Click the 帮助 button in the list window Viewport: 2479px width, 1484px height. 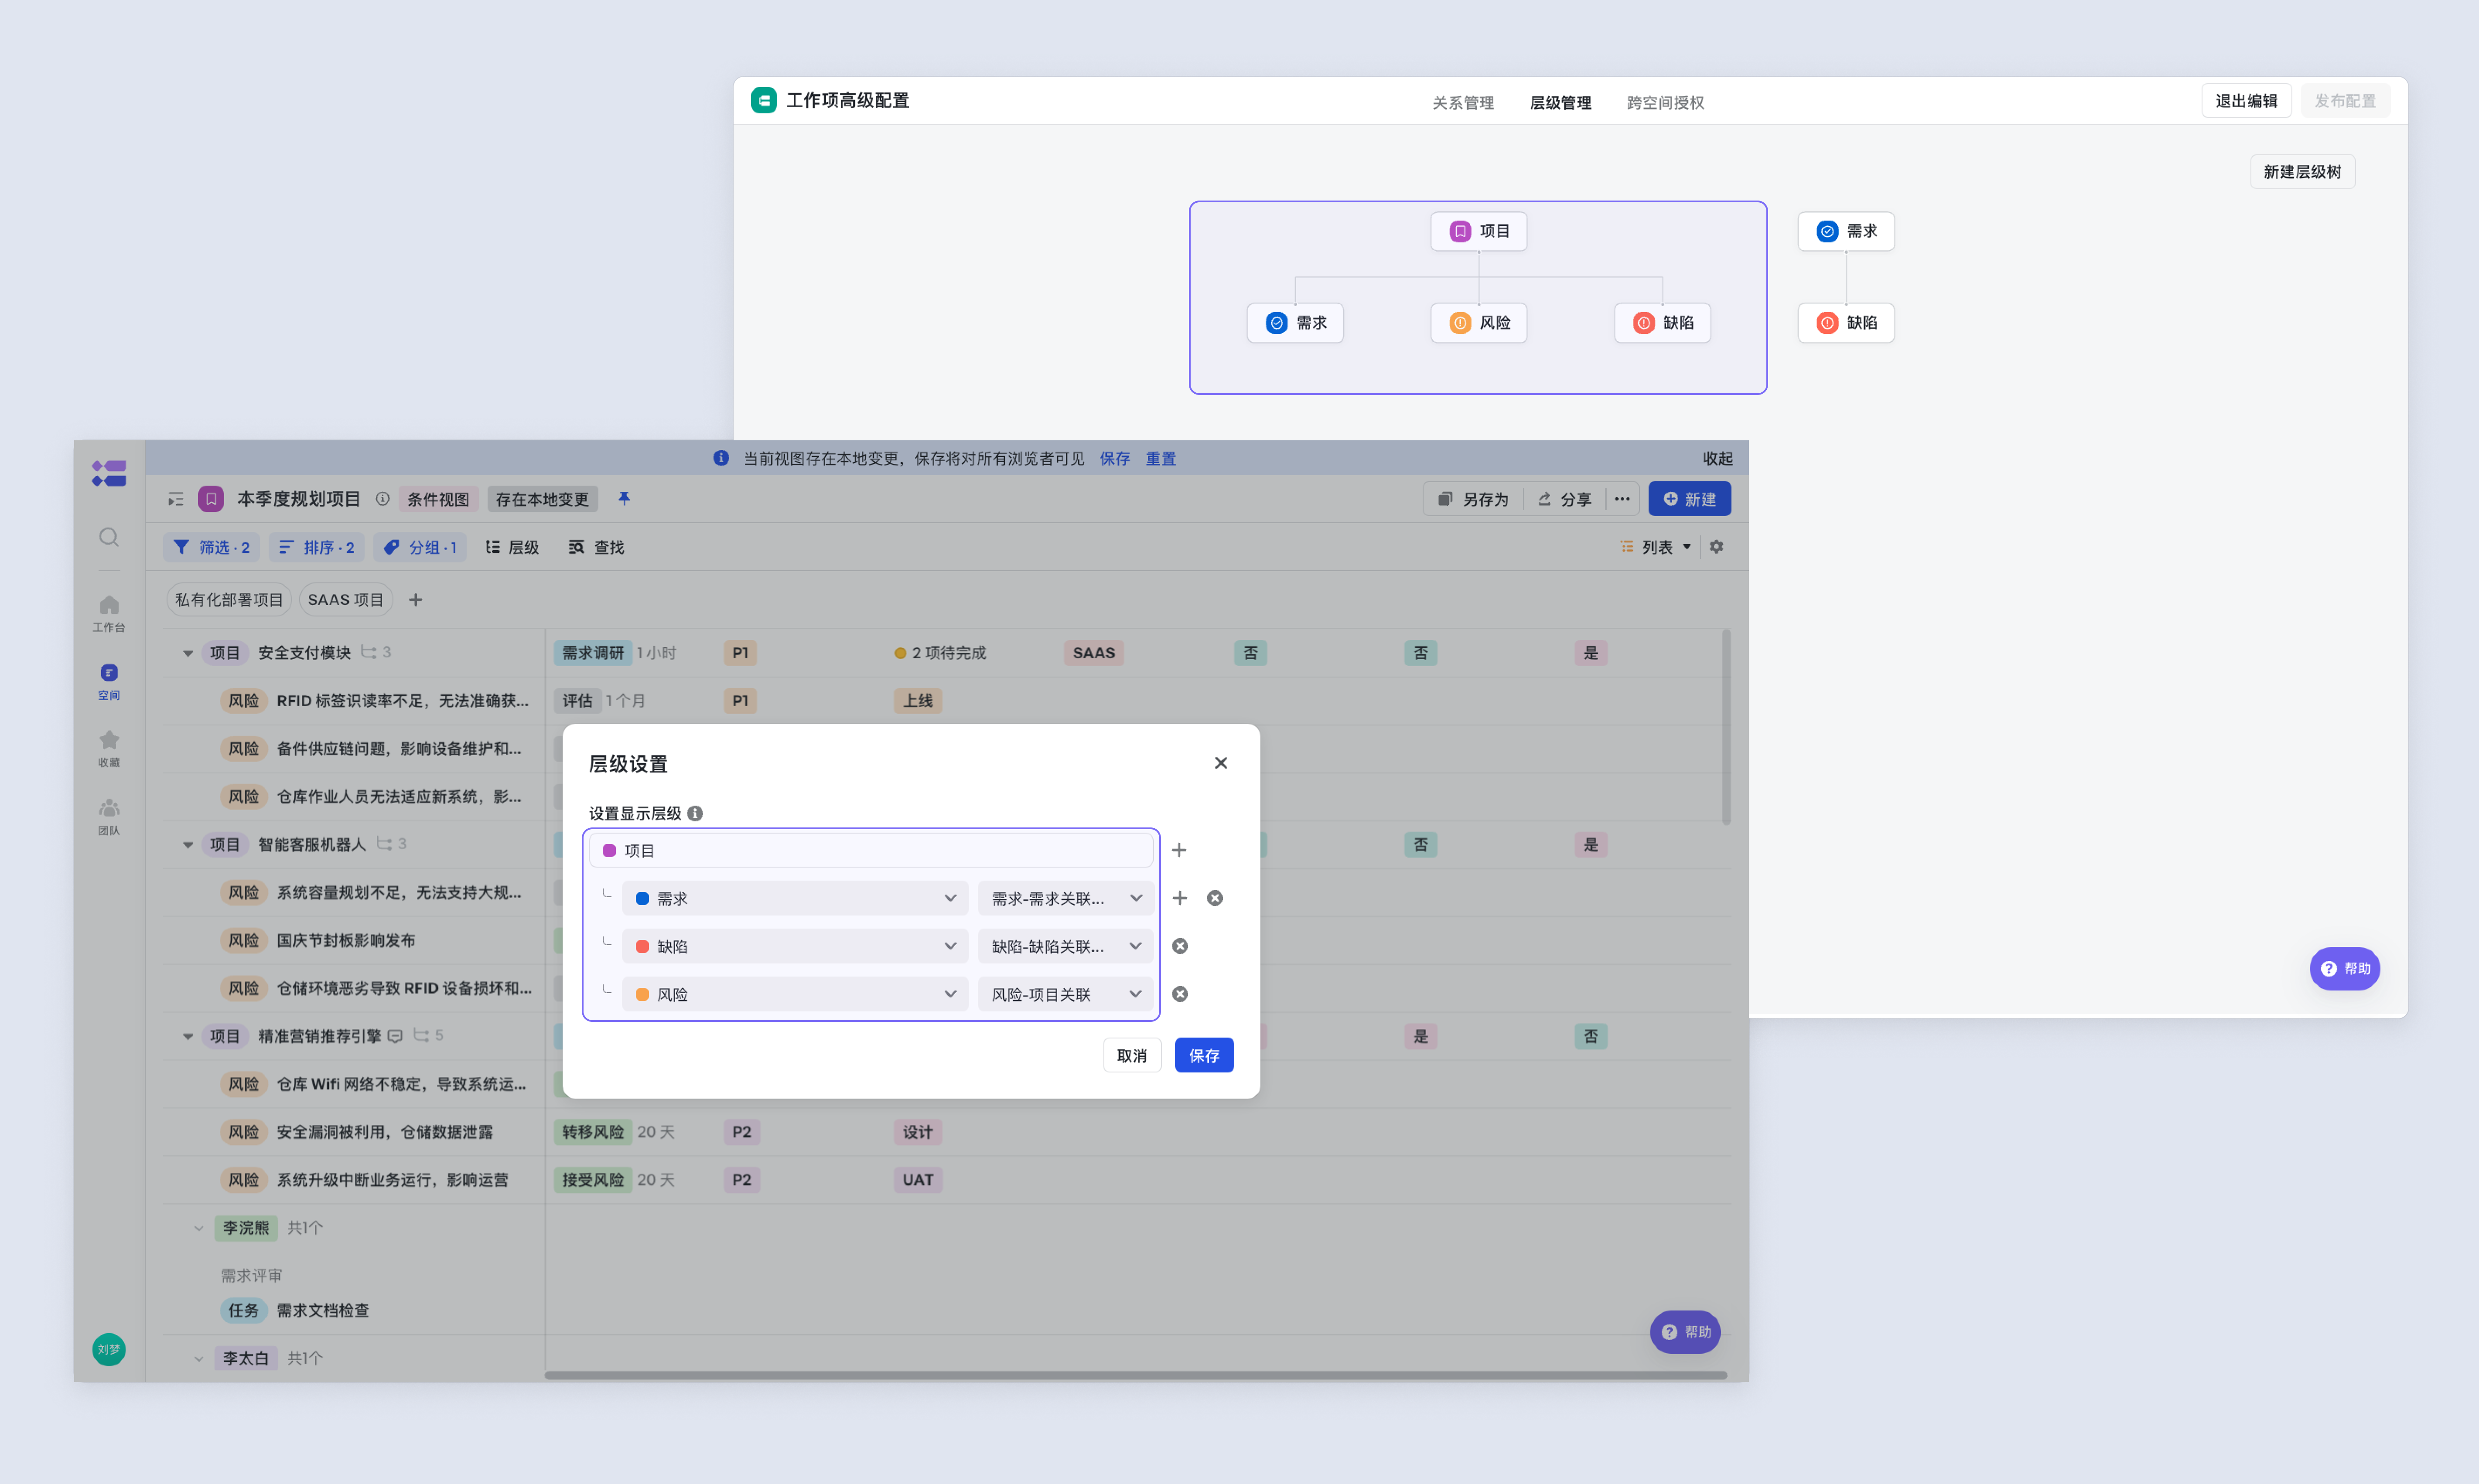point(1685,1332)
